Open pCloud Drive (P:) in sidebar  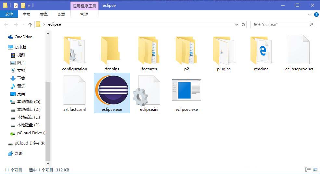(27, 143)
